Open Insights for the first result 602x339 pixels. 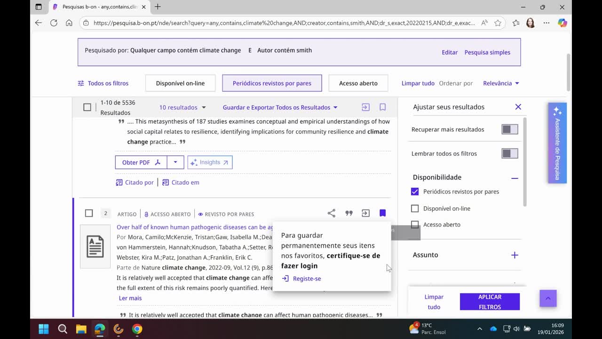pos(210,162)
